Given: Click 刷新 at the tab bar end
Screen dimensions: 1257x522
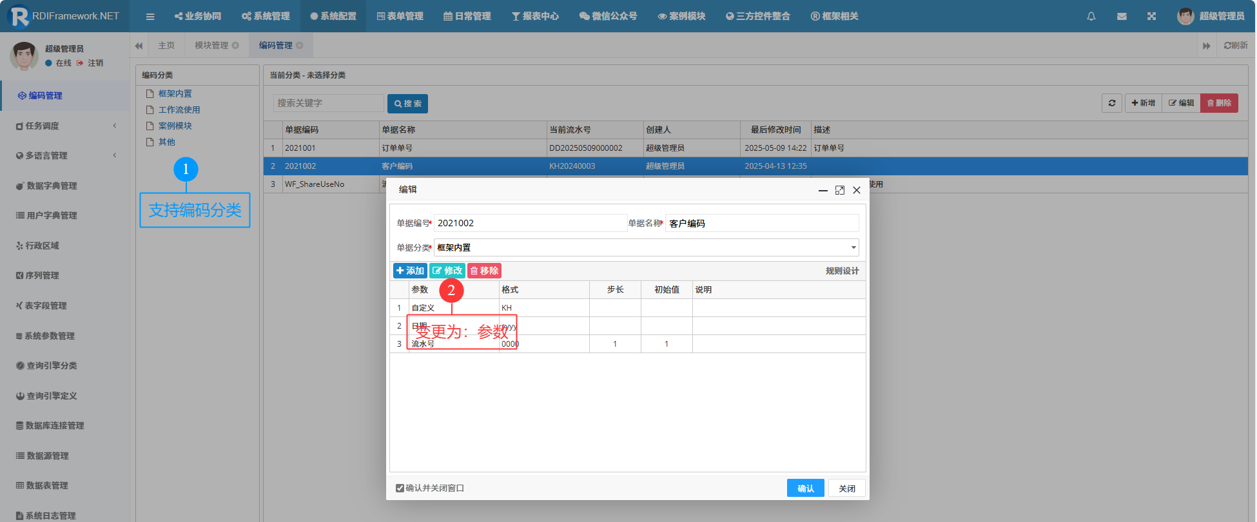Looking at the screenshot, I should (1236, 46).
